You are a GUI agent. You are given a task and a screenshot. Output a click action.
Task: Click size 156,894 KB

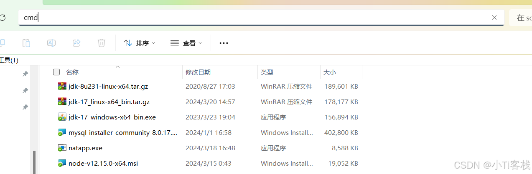pyautogui.click(x=341, y=117)
